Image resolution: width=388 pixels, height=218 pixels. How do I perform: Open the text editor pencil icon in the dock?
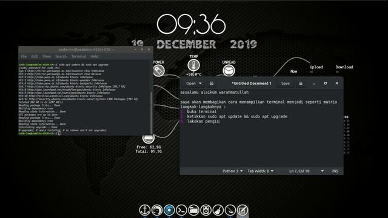(242, 210)
